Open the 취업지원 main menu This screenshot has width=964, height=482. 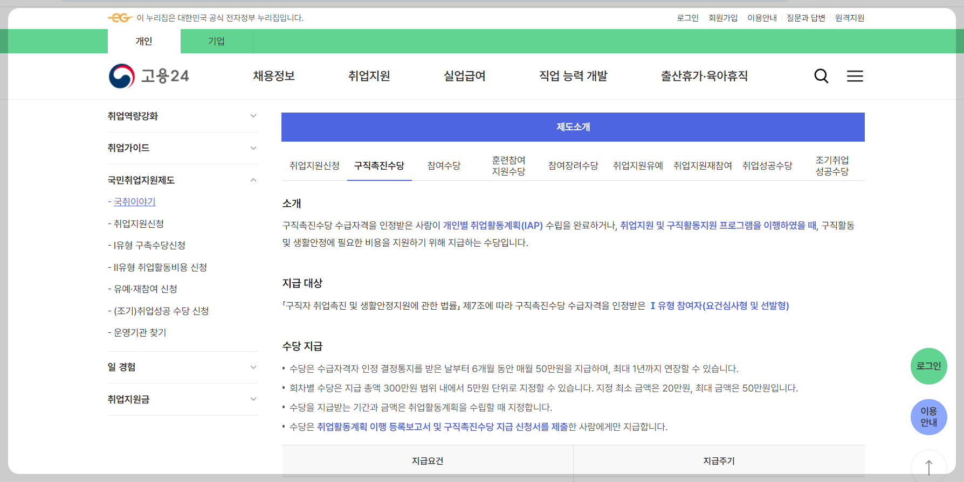tap(369, 76)
